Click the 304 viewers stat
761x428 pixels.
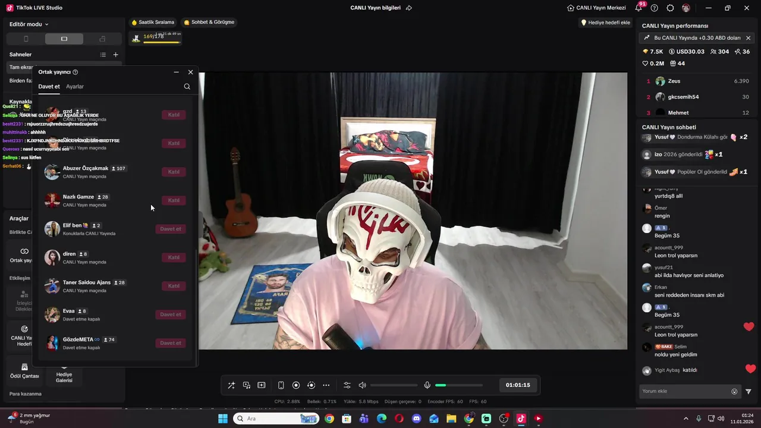tap(719, 52)
